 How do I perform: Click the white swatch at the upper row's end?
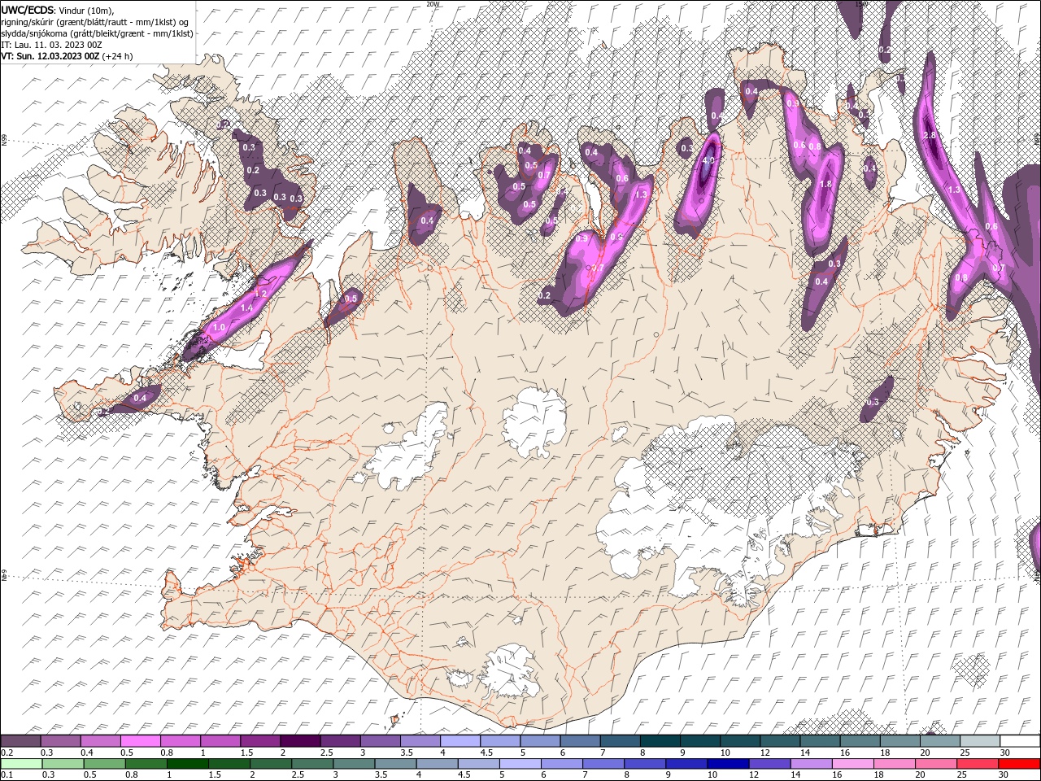[1021, 741]
